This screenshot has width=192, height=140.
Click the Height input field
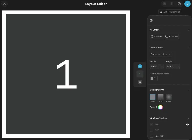tap(173, 66)
